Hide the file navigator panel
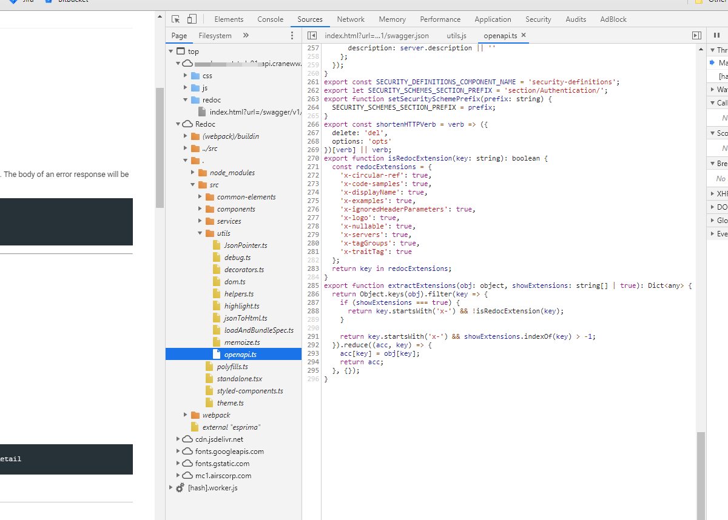728x520 pixels. [x=312, y=35]
